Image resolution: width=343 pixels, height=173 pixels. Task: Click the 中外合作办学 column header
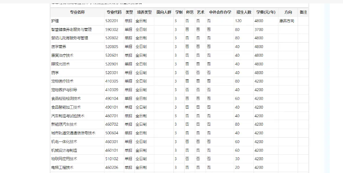pyautogui.click(x=220, y=12)
